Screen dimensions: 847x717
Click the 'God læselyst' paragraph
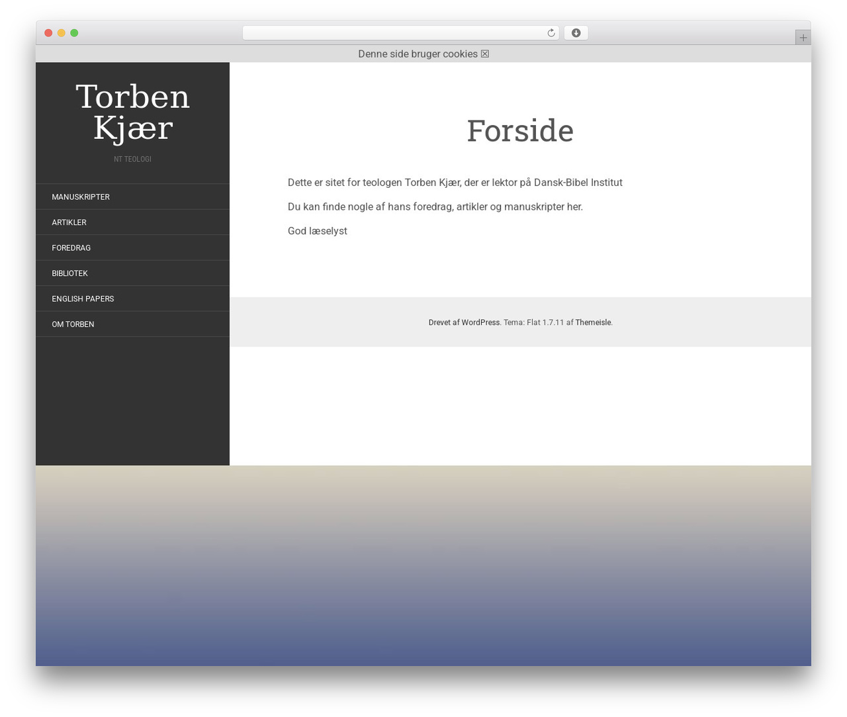tap(318, 231)
